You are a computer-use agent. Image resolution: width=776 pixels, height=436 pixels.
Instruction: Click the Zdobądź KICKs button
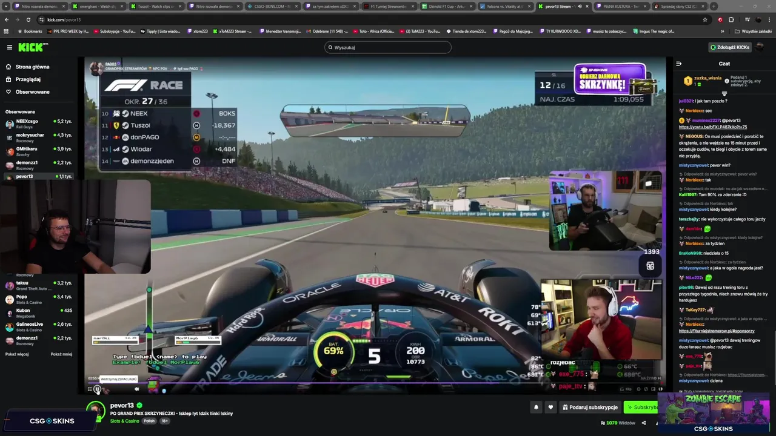[730, 47]
